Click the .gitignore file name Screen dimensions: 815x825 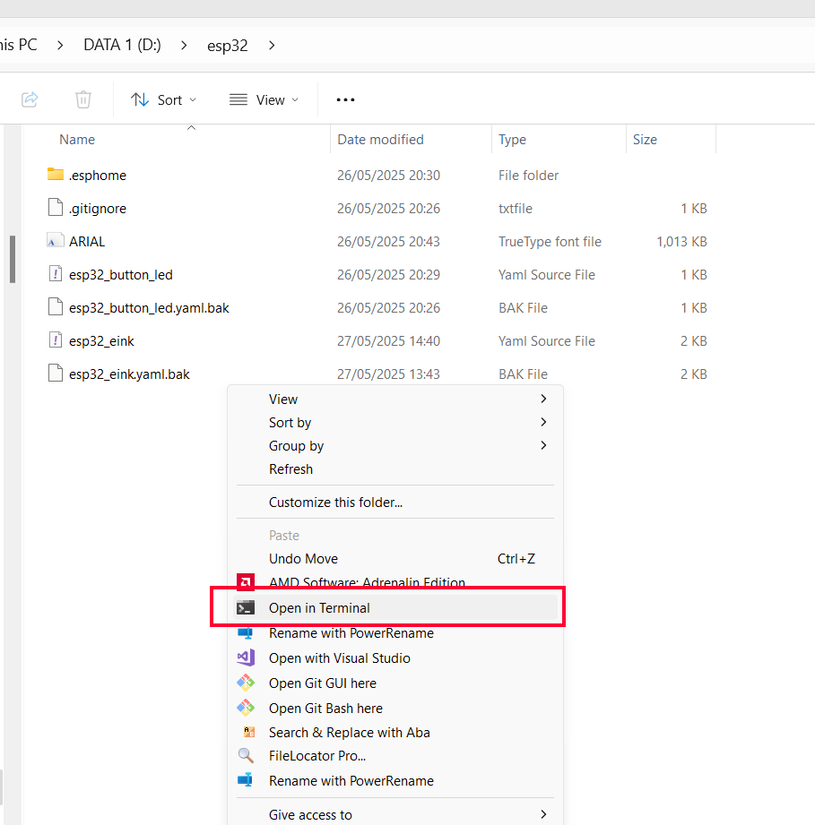[98, 209]
